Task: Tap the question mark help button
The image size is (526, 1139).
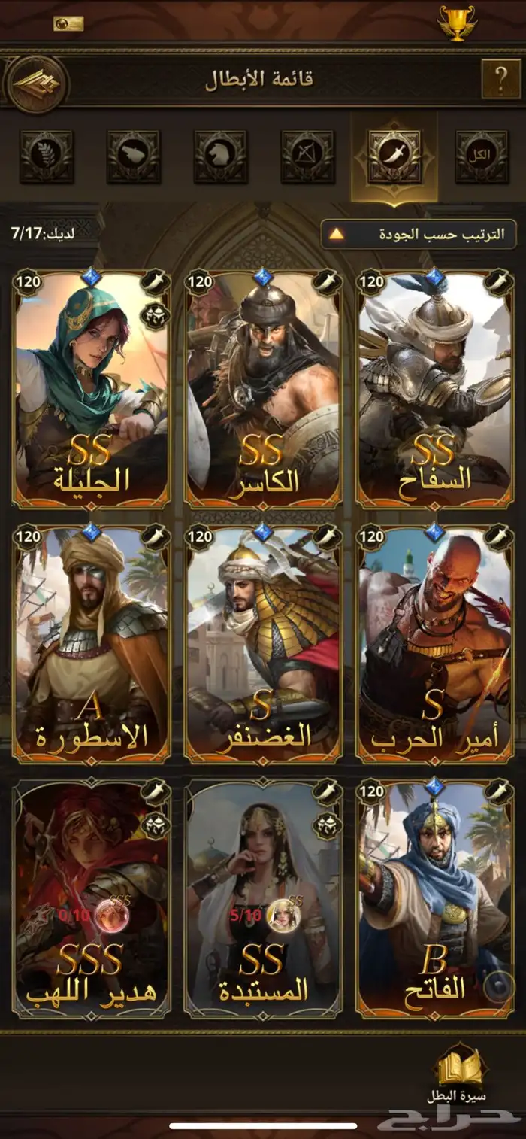Action: 500,78
